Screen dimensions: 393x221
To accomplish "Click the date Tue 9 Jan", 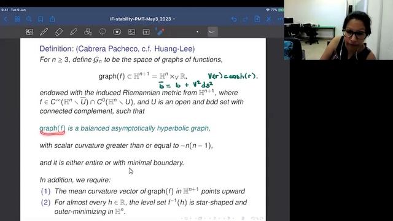I will point(18,10).
